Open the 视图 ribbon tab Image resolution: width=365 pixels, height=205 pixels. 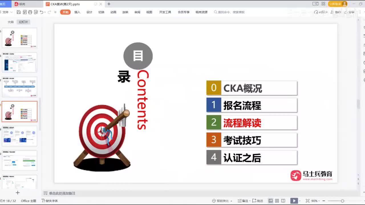(x=149, y=12)
